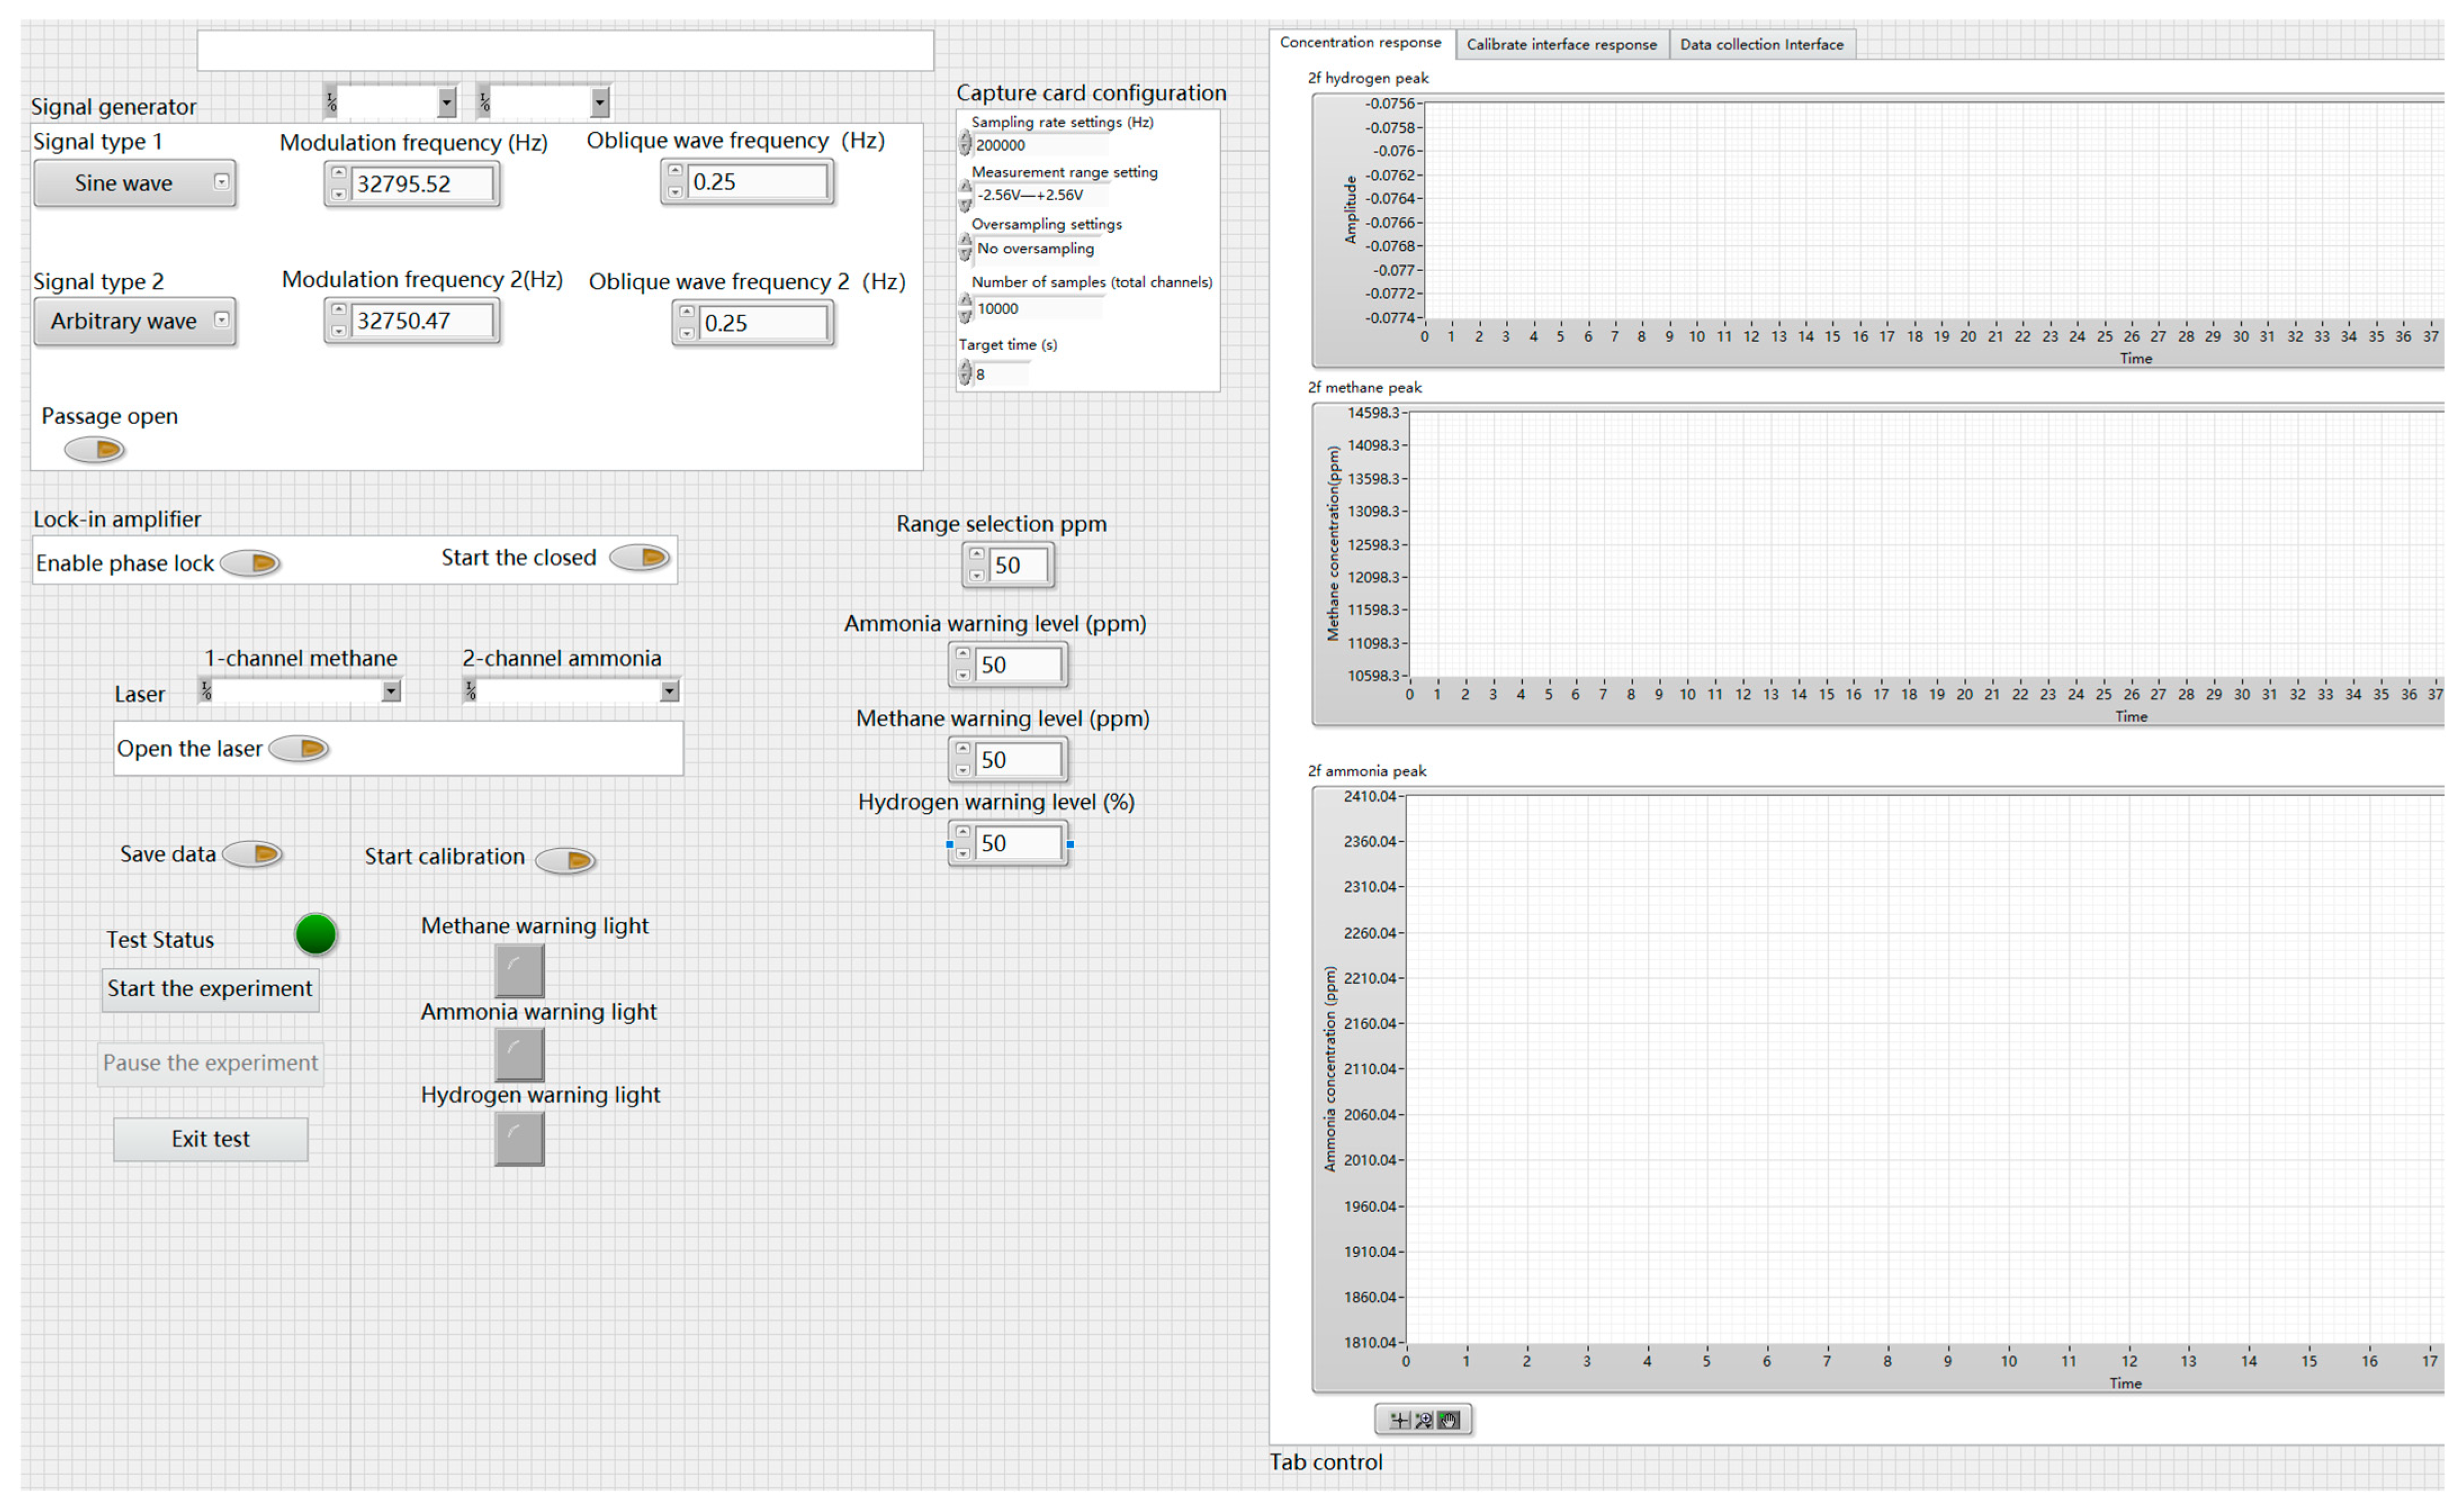Screen dimensions: 2460x1512
Task: Open the Data collection Interface tab
Action: (x=1761, y=44)
